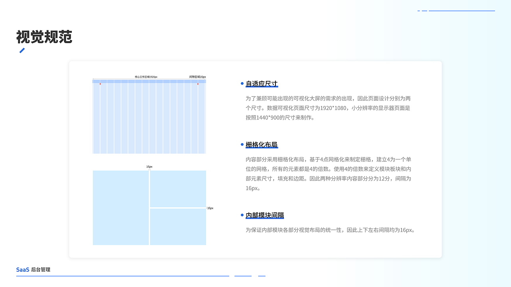Click the blue bullet beside 栅格化布局
Viewport: 511px width, 287px height.
point(242,144)
